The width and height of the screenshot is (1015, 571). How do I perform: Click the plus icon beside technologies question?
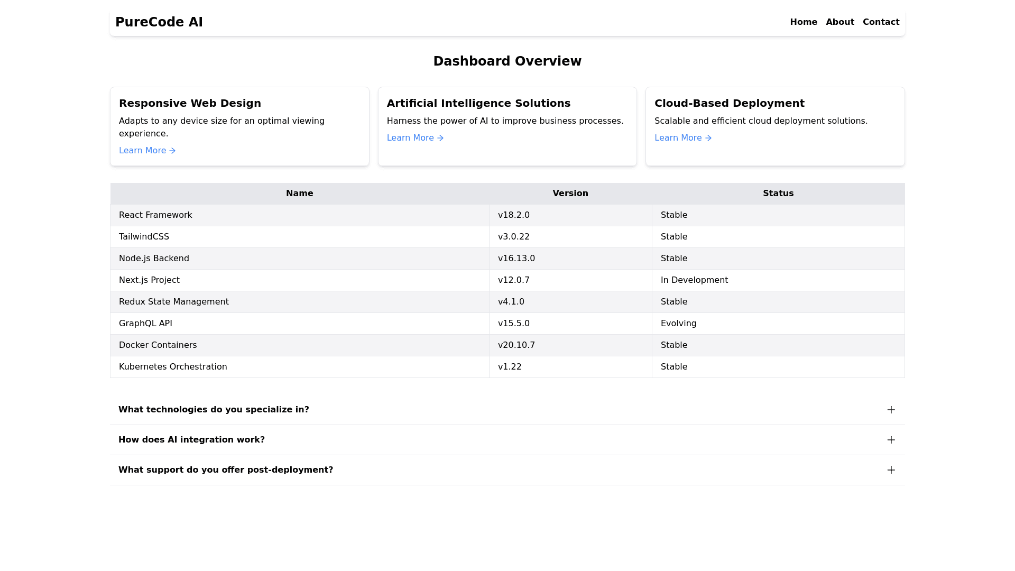pyautogui.click(x=891, y=410)
